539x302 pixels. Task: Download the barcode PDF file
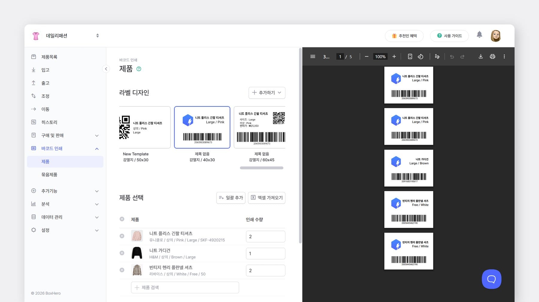[480, 56]
